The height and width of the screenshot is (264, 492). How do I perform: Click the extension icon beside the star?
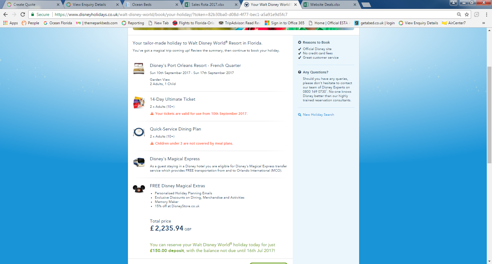click(477, 14)
